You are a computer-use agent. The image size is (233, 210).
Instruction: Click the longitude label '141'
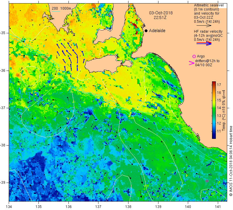click(x=218, y=206)
